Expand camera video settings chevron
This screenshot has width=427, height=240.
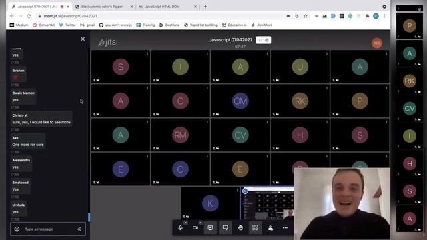tap(200, 223)
